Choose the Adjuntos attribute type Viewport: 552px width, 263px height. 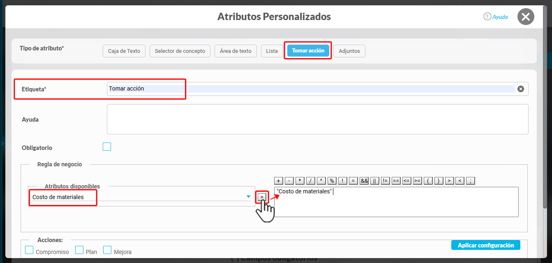tap(349, 51)
